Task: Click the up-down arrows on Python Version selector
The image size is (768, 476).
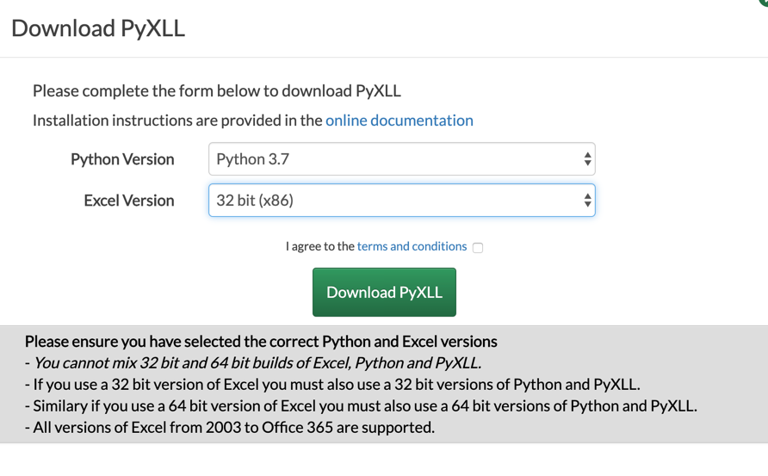Action: coord(587,159)
